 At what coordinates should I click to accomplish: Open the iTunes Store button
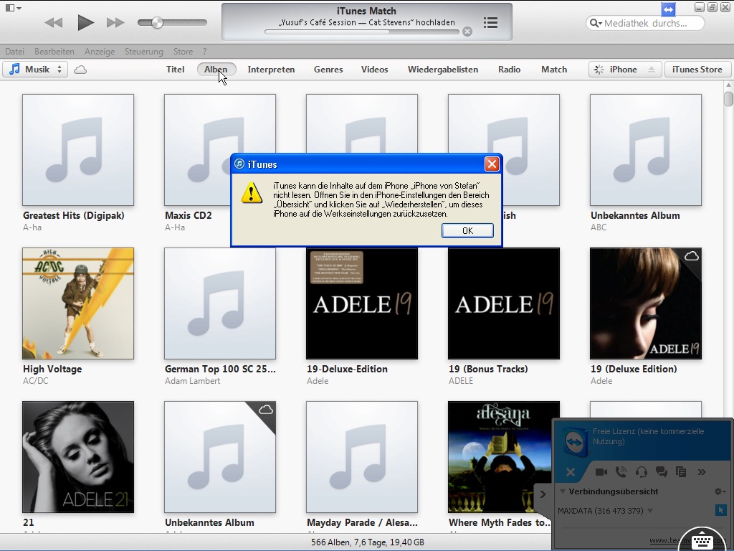click(x=697, y=70)
